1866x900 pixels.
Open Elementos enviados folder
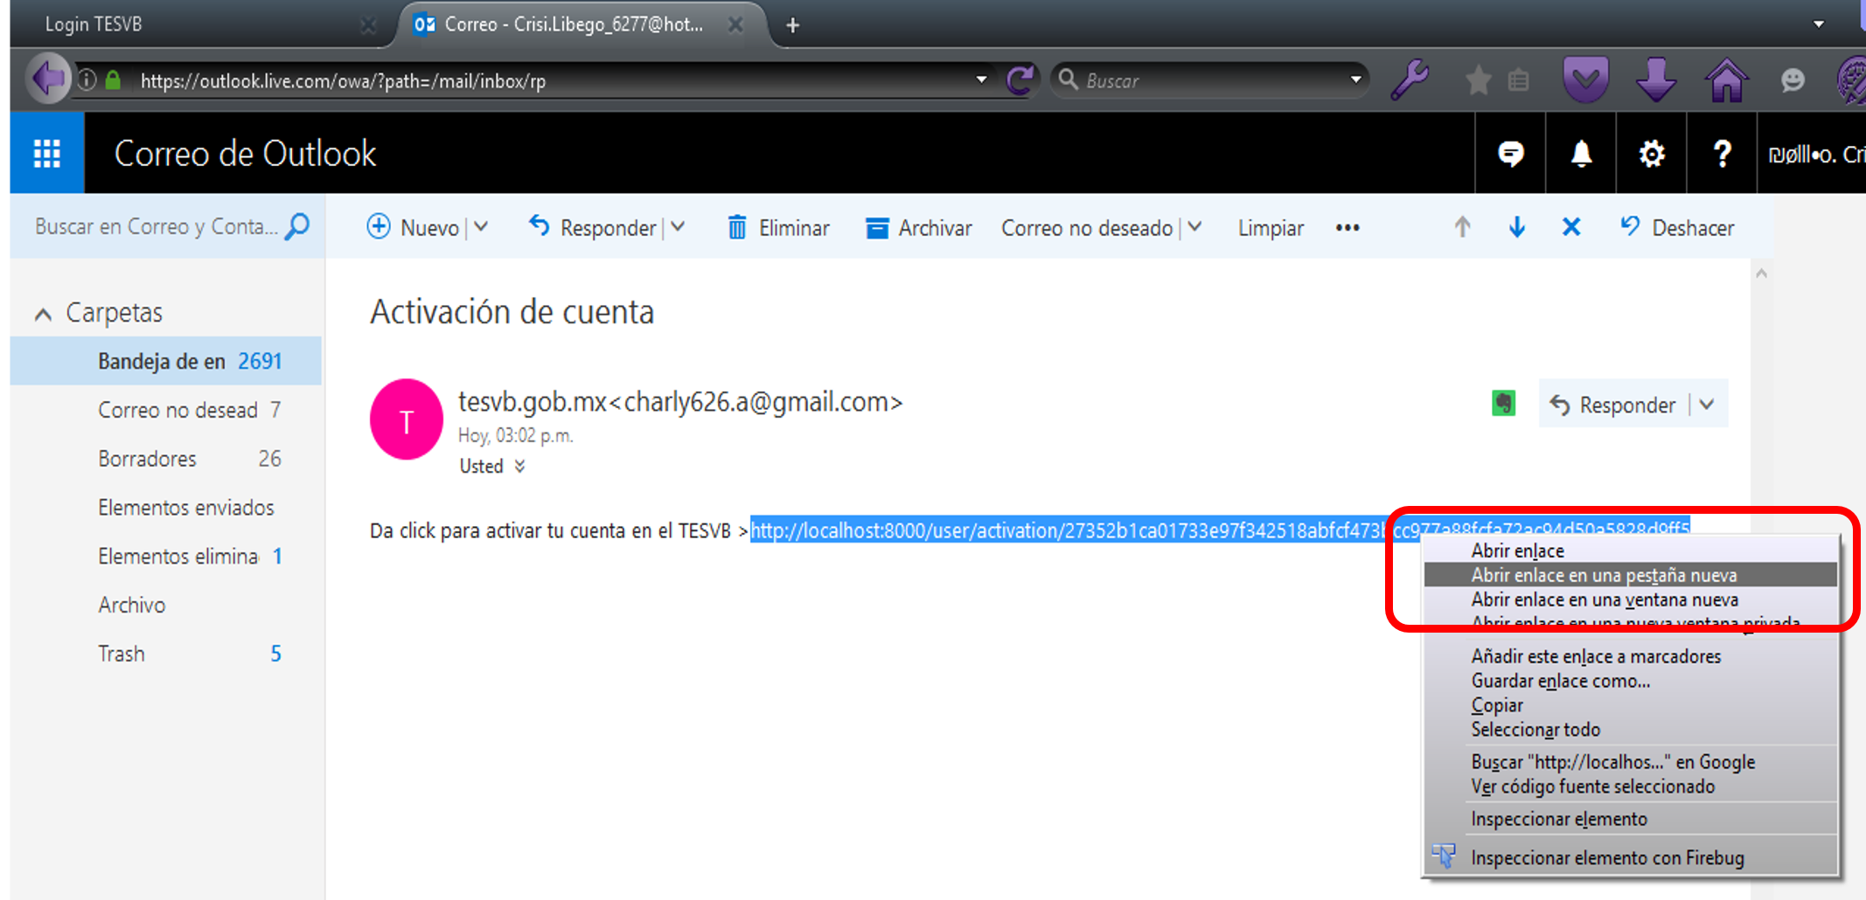(166, 508)
